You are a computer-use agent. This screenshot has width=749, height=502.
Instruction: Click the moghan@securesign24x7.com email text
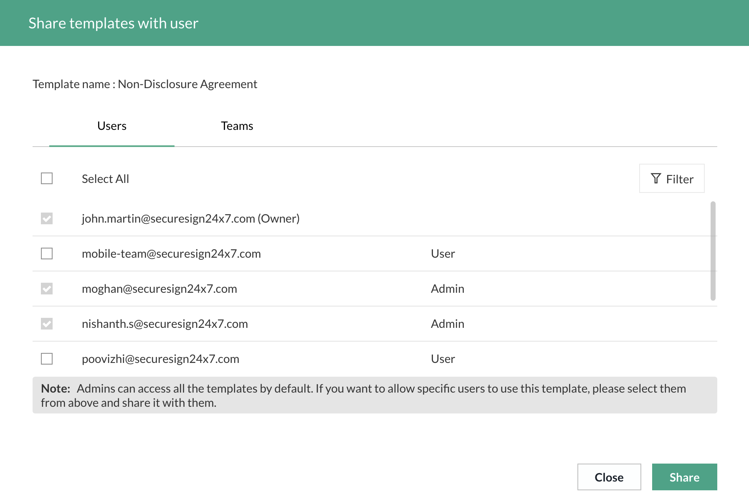pyautogui.click(x=159, y=289)
